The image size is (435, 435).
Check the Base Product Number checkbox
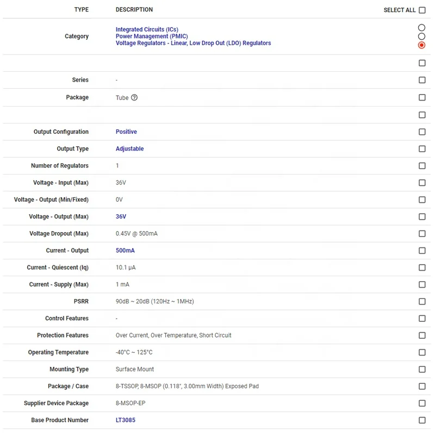(422, 420)
